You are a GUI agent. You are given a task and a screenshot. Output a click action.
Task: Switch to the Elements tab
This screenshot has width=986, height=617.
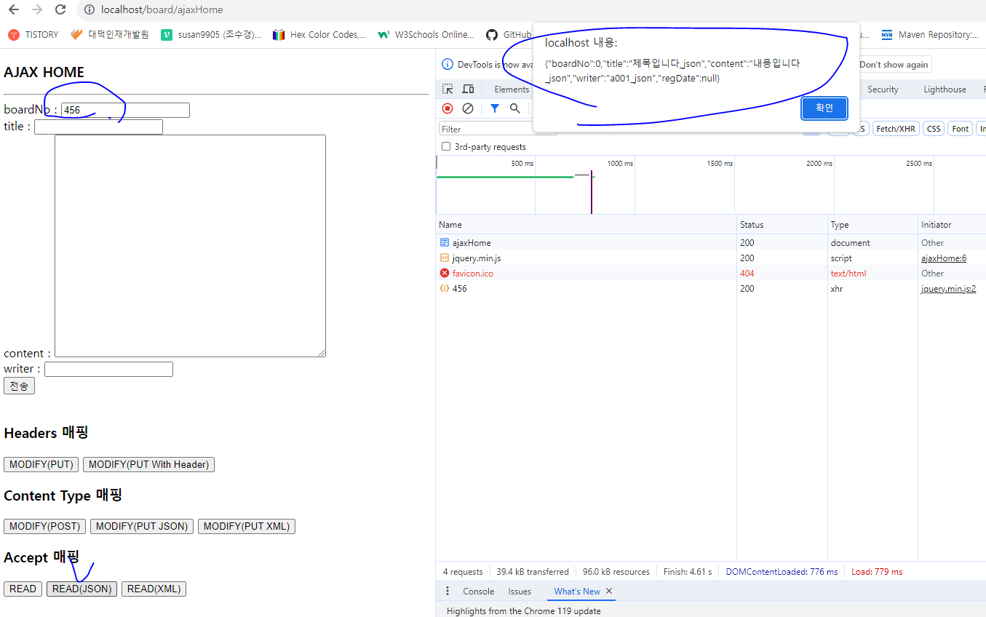(x=512, y=89)
